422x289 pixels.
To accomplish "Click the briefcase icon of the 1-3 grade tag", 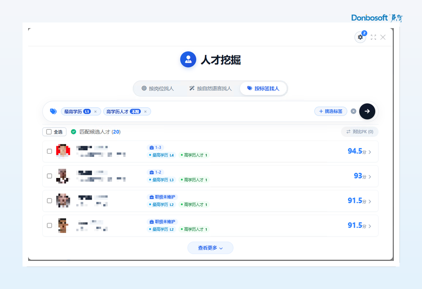I will point(151,148).
